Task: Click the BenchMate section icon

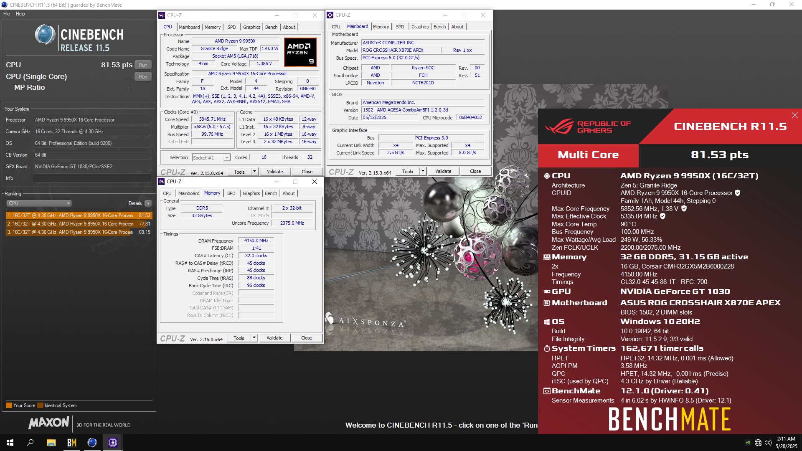Action: pyautogui.click(x=546, y=391)
